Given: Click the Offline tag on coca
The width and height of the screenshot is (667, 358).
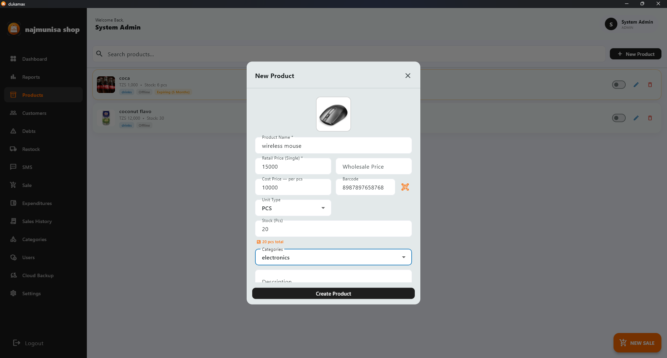Looking at the screenshot, I should 144,92.
